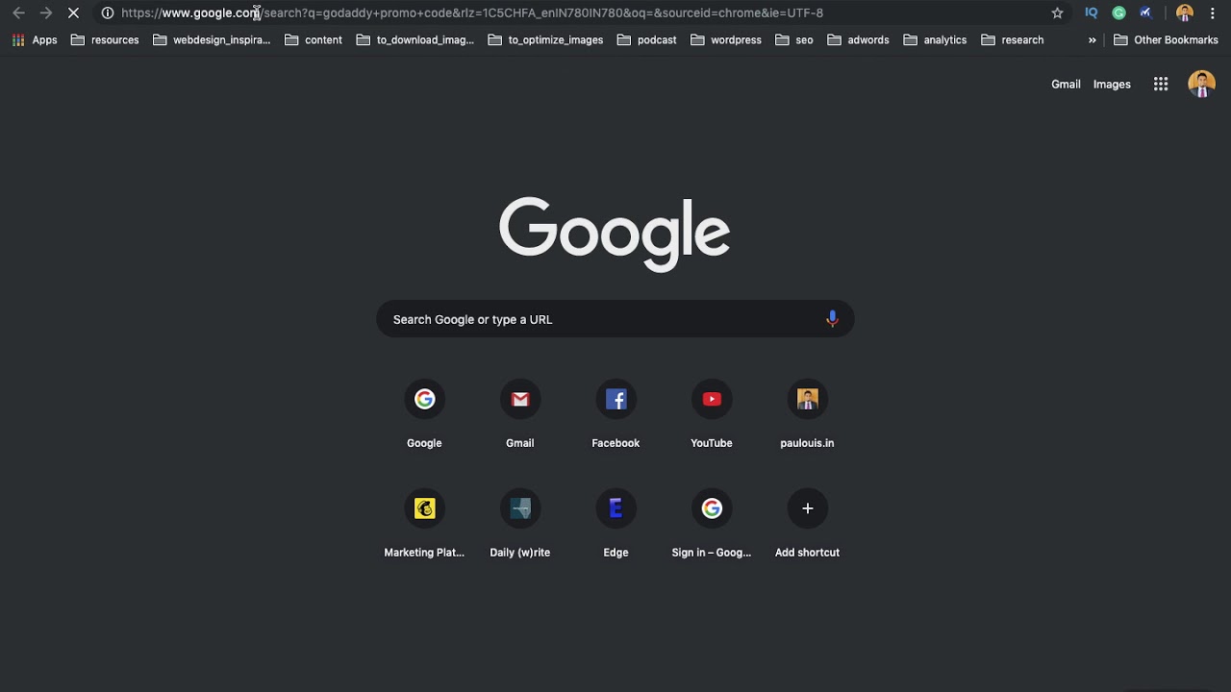Open the webdesign_inspira... bookmarks folder

(212, 40)
